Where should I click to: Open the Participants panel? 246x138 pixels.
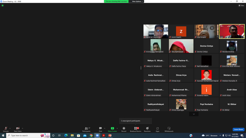pos(86,129)
